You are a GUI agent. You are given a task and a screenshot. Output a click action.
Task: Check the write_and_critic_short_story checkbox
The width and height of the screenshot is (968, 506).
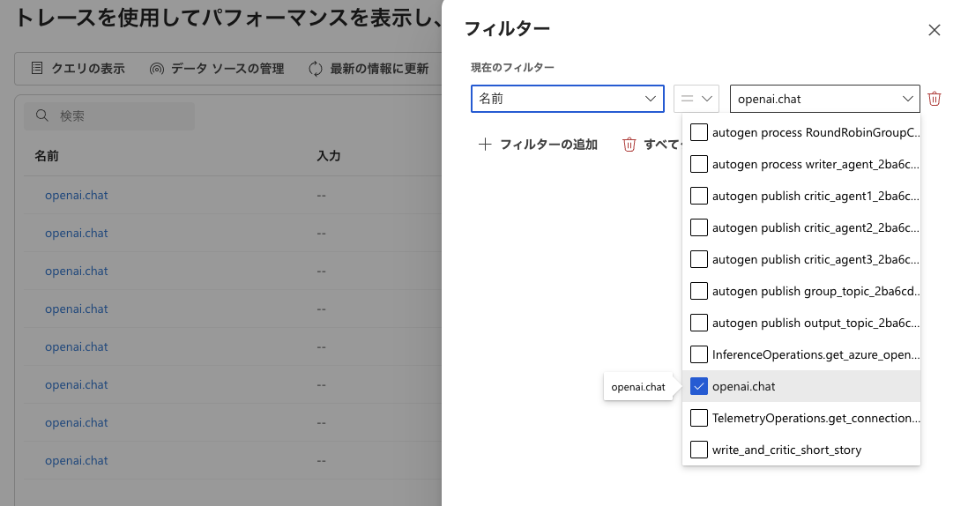point(699,450)
